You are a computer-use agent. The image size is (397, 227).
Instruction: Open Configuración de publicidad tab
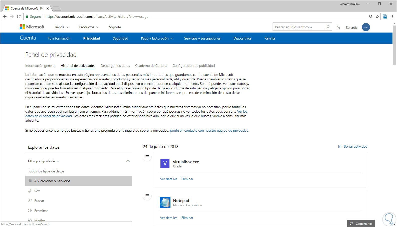click(x=193, y=66)
